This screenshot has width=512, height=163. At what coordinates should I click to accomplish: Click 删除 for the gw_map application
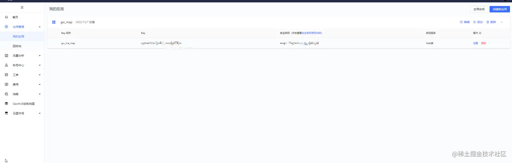click(x=493, y=22)
